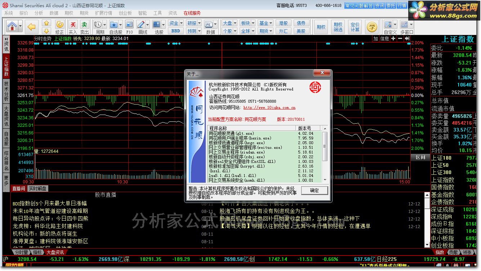This screenshot has height=271, width=481.
Task: Open news item 龙虎榜：科华北路主封建科院
Action: tap(48, 226)
